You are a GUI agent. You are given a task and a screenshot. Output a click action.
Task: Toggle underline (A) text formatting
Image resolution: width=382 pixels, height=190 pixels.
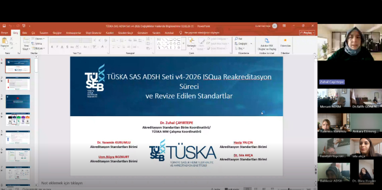[62, 47]
